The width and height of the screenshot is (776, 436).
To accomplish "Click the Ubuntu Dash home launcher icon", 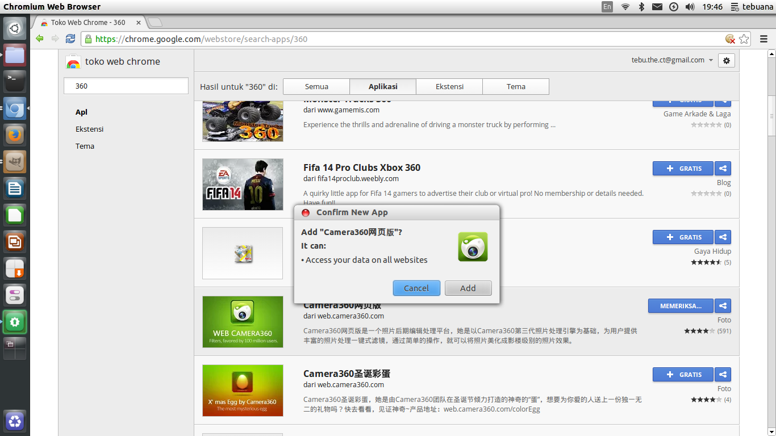I will pyautogui.click(x=15, y=28).
